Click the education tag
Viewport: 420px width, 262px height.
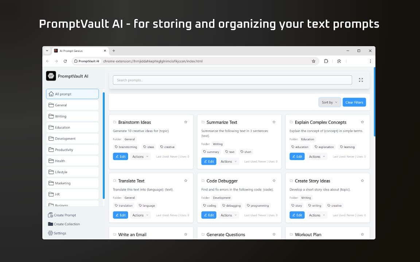300,147
